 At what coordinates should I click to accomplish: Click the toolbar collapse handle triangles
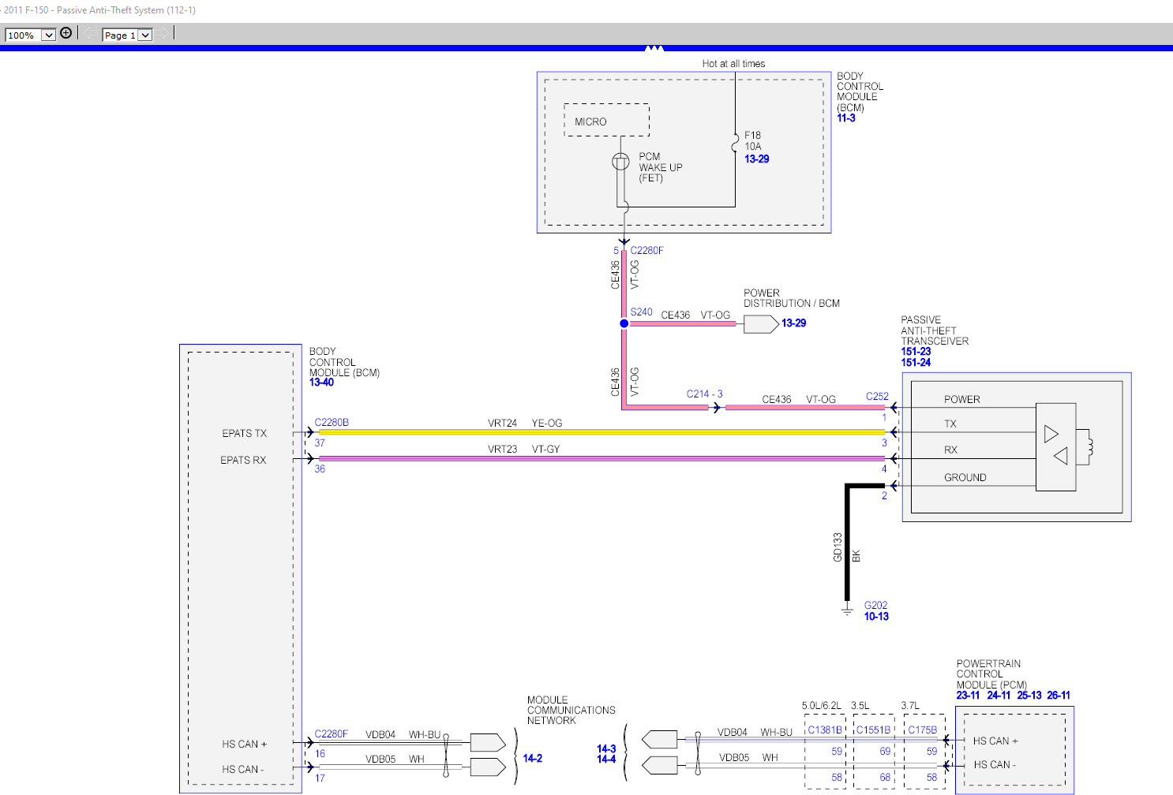(654, 48)
